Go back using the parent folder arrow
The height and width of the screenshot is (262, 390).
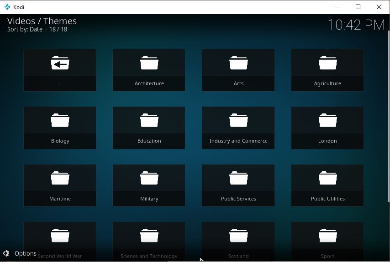coord(60,70)
